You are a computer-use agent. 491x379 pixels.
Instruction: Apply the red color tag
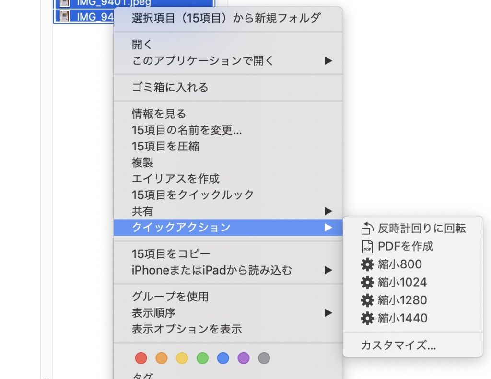coord(140,358)
